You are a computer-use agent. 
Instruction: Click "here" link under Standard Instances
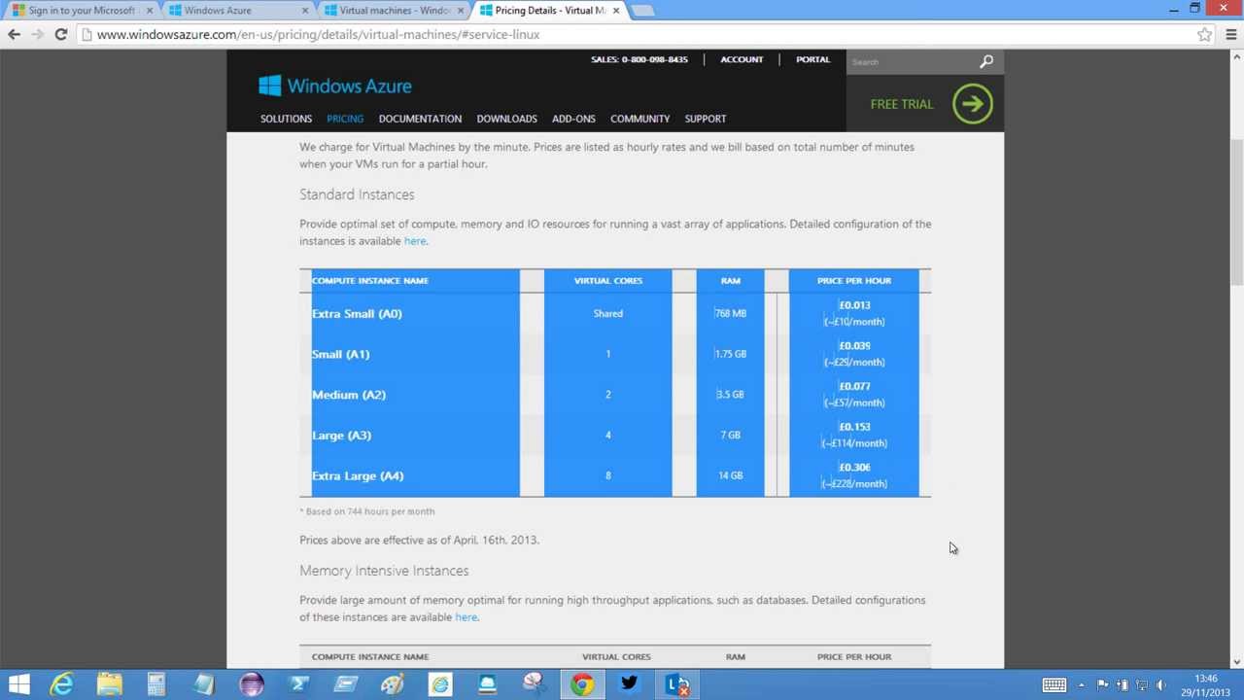click(414, 241)
